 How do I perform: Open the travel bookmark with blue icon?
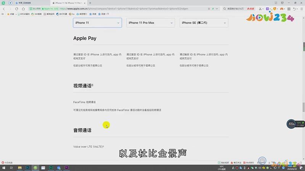tap(62, 14)
